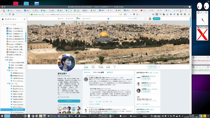
Task: Click the Twitter bird logo in header
Action: 108,19
